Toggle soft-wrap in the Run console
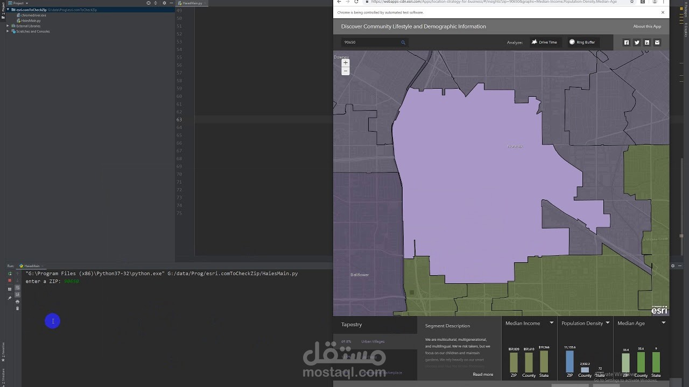Viewport: 689px width, 387px height. [17, 288]
